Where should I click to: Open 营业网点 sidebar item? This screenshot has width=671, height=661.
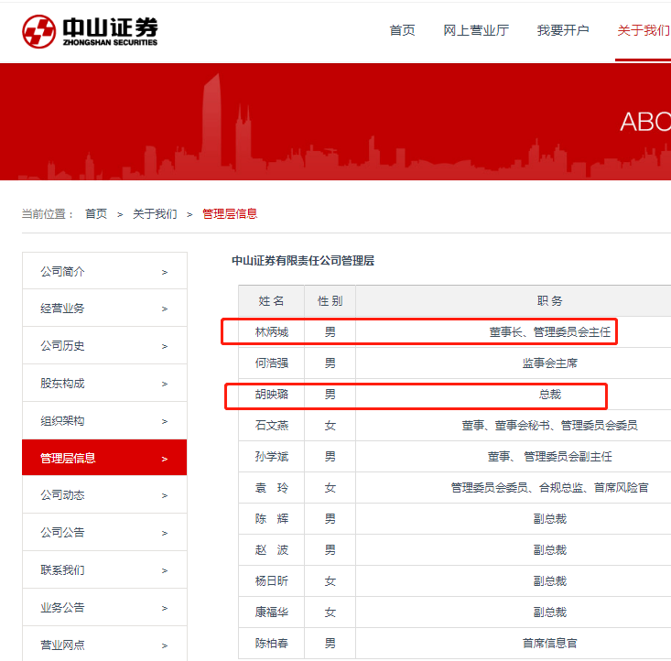point(62,645)
